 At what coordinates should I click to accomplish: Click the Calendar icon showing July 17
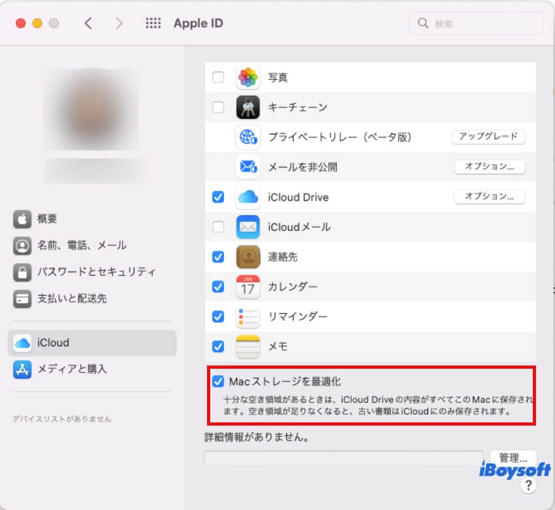tap(248, 286)
